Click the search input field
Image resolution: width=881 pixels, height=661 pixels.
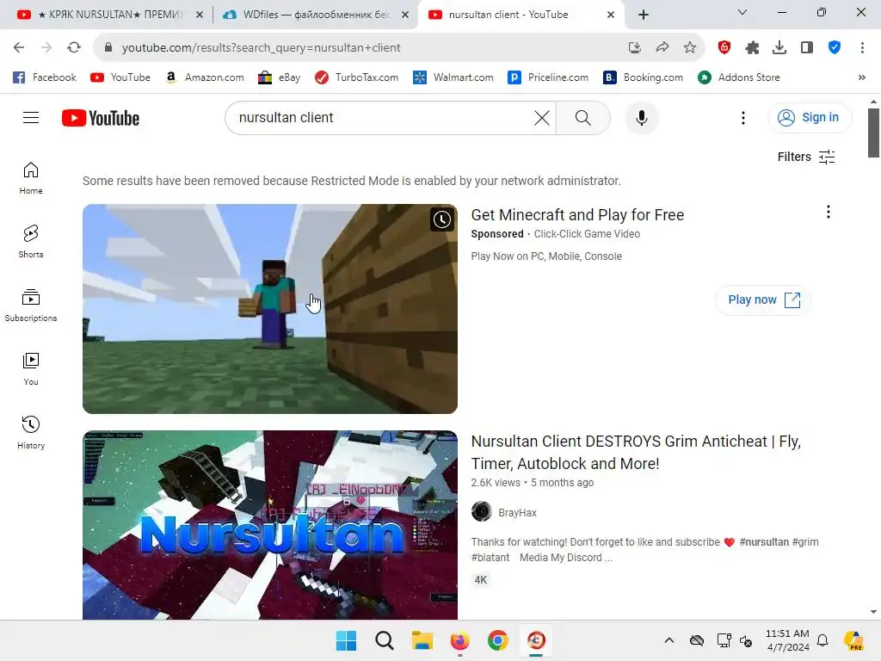coord(382,118)
